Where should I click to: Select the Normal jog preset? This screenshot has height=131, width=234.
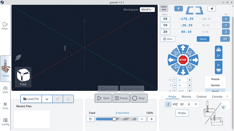click(x=215, y=85)
